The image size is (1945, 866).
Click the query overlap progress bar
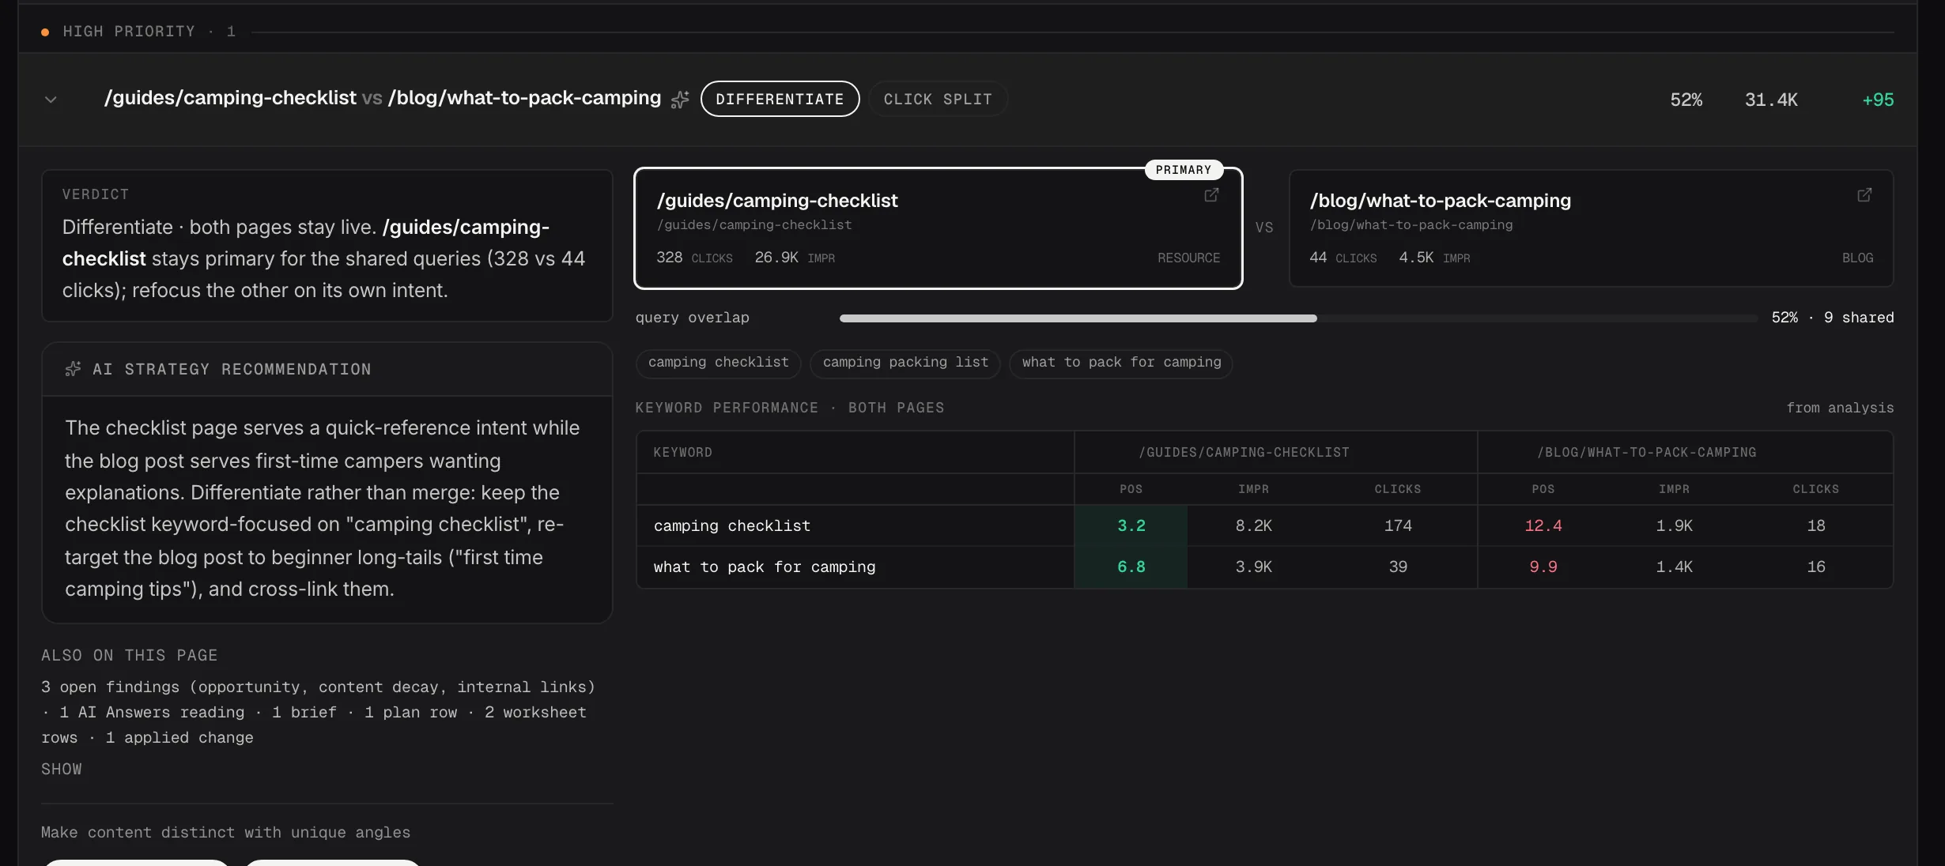1298,318
